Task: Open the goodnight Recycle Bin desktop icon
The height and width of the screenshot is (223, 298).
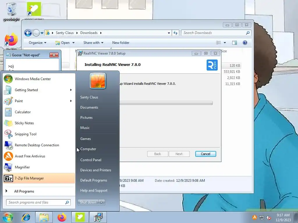Action: pos(11,11)
